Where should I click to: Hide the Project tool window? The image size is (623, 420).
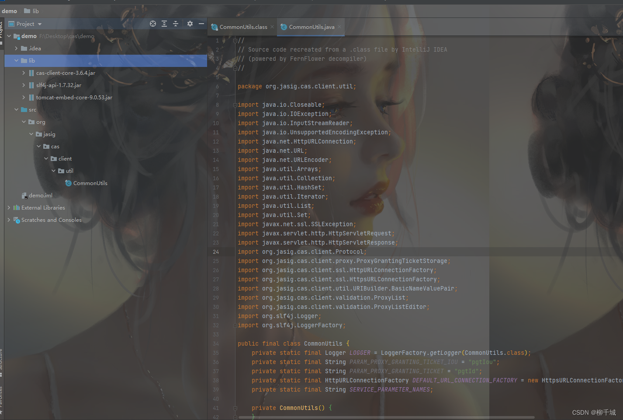click(x=201, y=24)
